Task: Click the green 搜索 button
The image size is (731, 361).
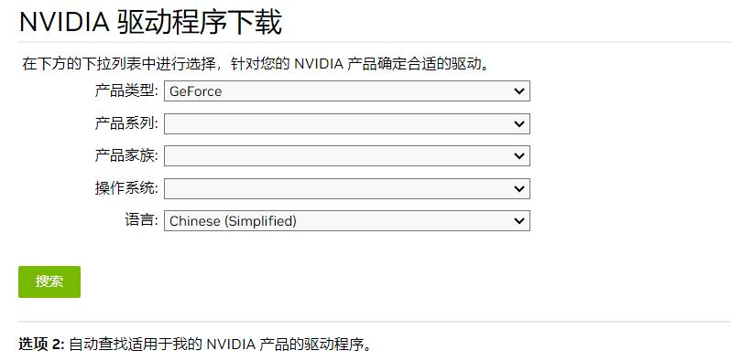Action: (x=49, y=281)
